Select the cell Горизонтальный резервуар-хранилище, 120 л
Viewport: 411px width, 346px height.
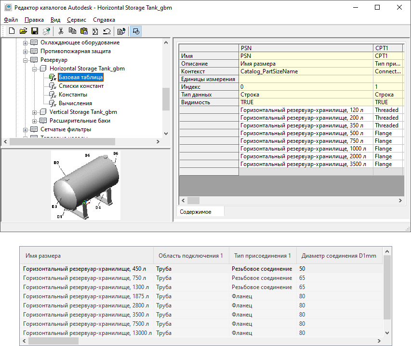coord(306,110)
